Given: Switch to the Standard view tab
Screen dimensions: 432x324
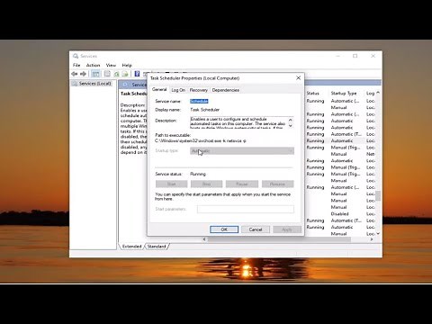Looking at the screenshot, I should tap(157, 247).
